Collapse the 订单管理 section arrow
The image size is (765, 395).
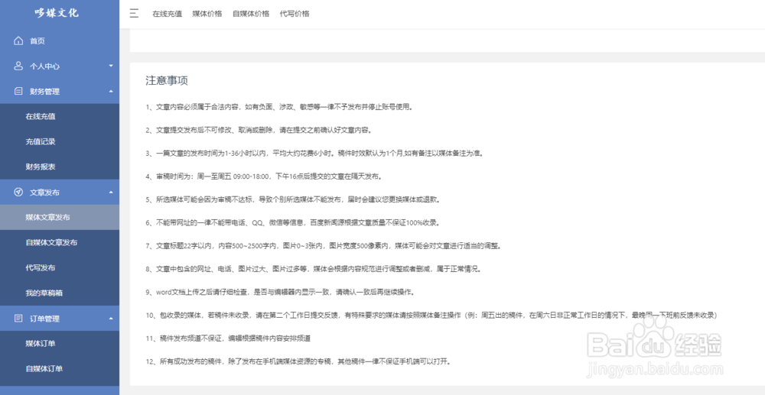click(111, 319)
